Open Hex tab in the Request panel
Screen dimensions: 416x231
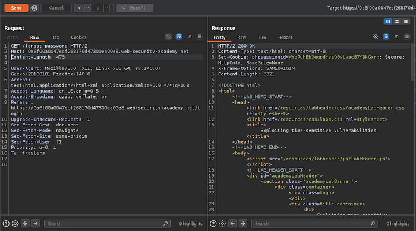point(55,37)
